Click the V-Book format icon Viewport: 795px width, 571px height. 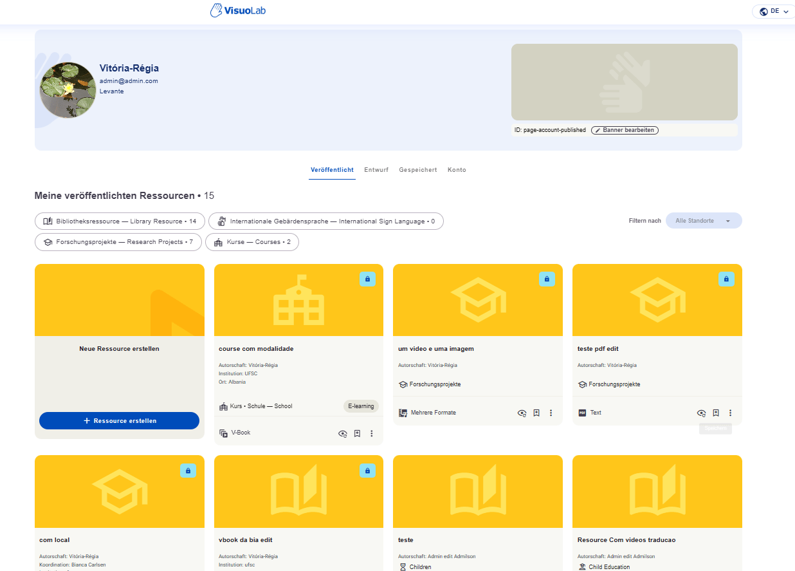[223, 433]
